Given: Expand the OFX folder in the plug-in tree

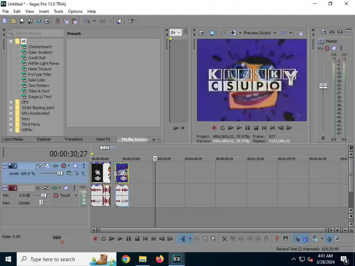Looking at the screenshot, I should pos(11,102).
